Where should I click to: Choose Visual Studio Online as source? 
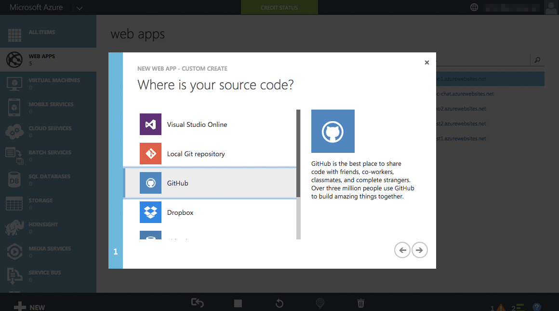click(x=210, y=124)
